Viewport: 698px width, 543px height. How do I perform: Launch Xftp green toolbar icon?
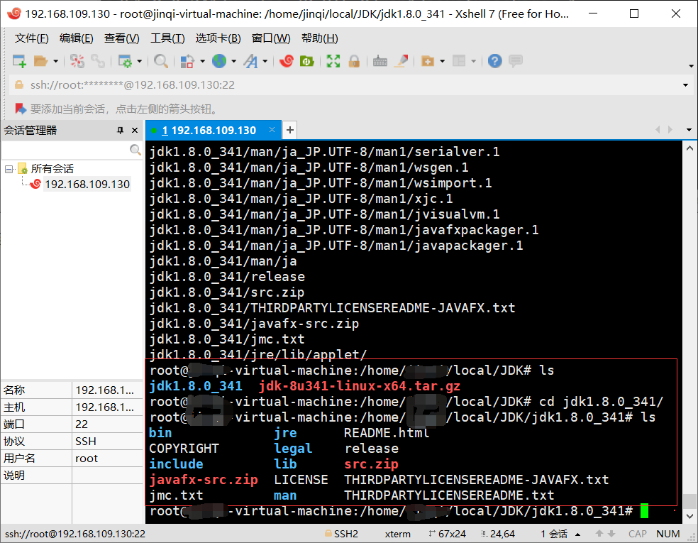(x=307, y=61)
